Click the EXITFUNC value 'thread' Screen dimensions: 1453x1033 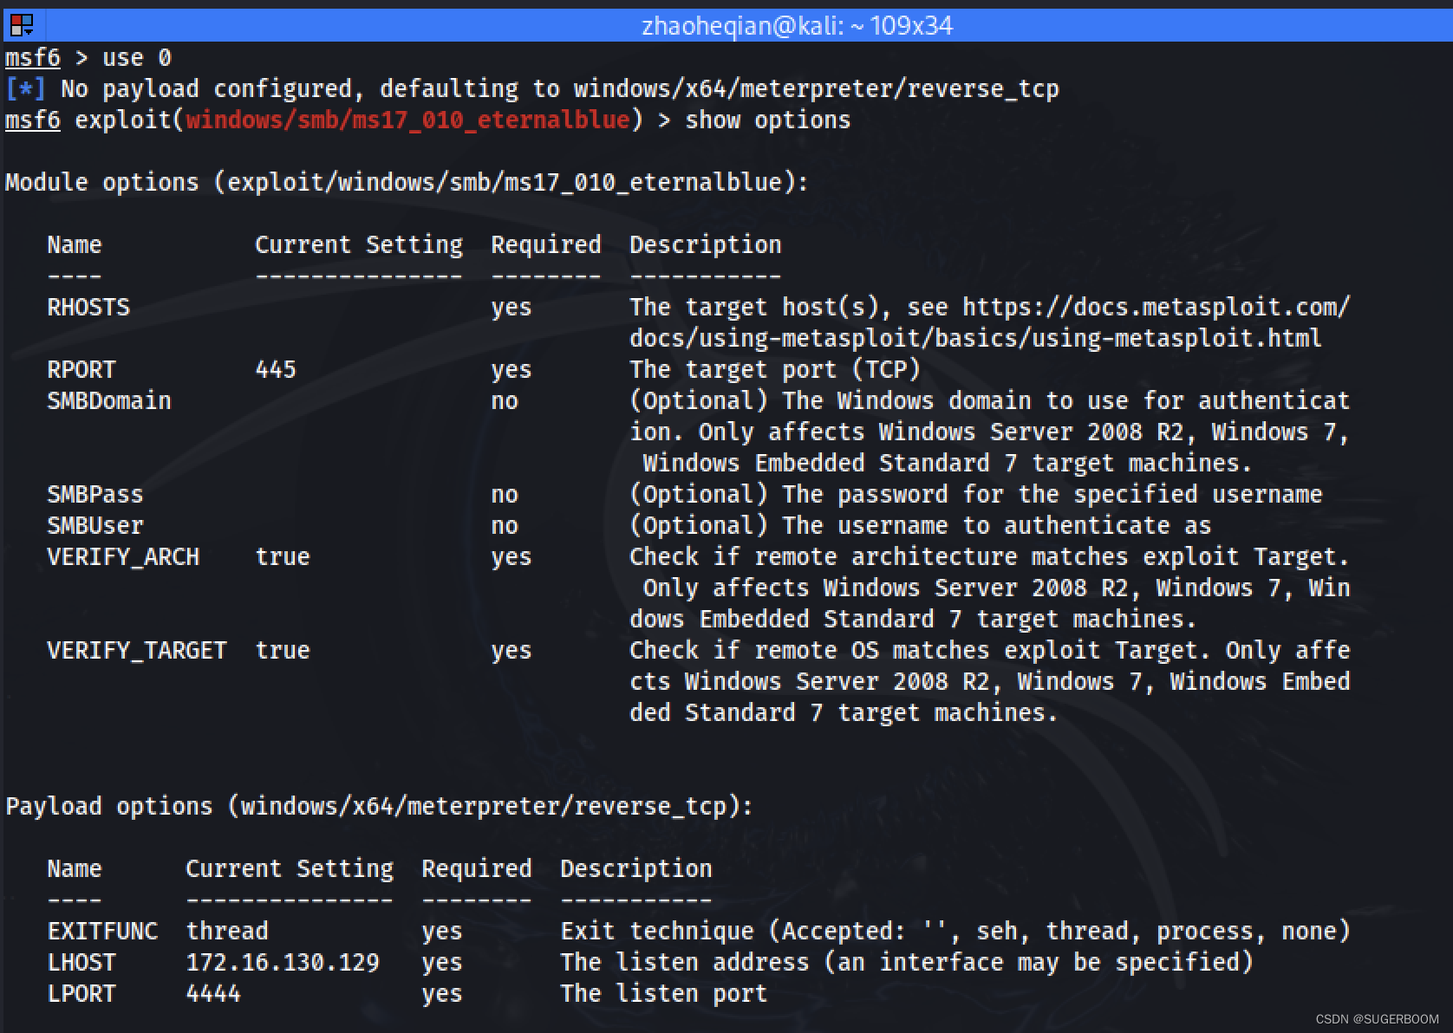[x=227, y=932]
